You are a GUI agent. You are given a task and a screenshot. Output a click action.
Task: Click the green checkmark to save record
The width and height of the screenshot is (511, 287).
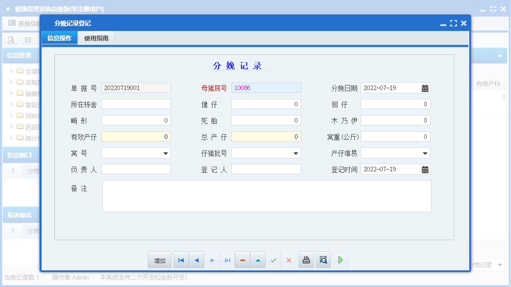click(x=273, y=260)
